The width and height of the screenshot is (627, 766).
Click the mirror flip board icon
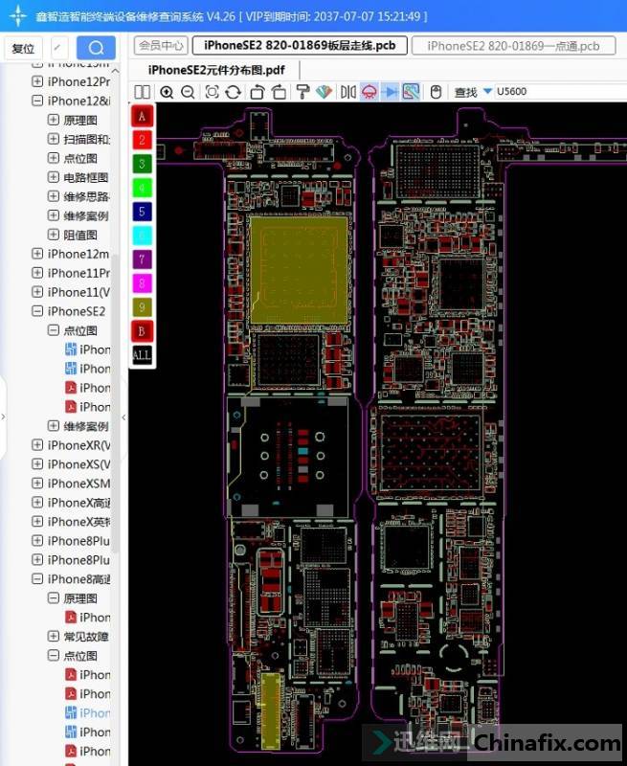click(x=348, y=92)
